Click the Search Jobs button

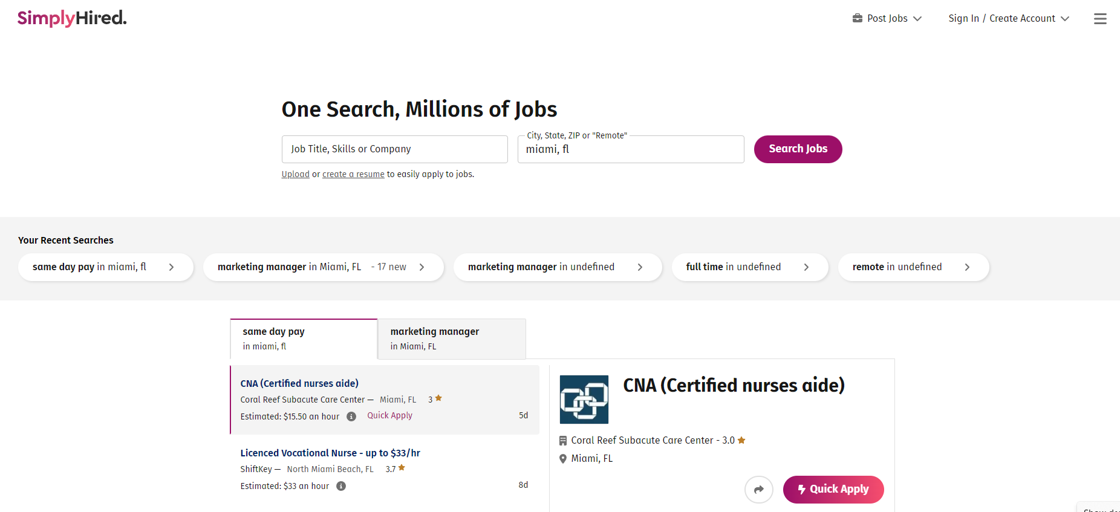798,149
